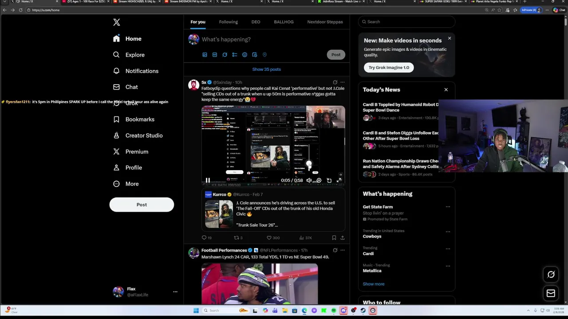Click the Search field in the right column
This screenshot has width=568, height=319.
pyautogui.click(x=406, y=22)
